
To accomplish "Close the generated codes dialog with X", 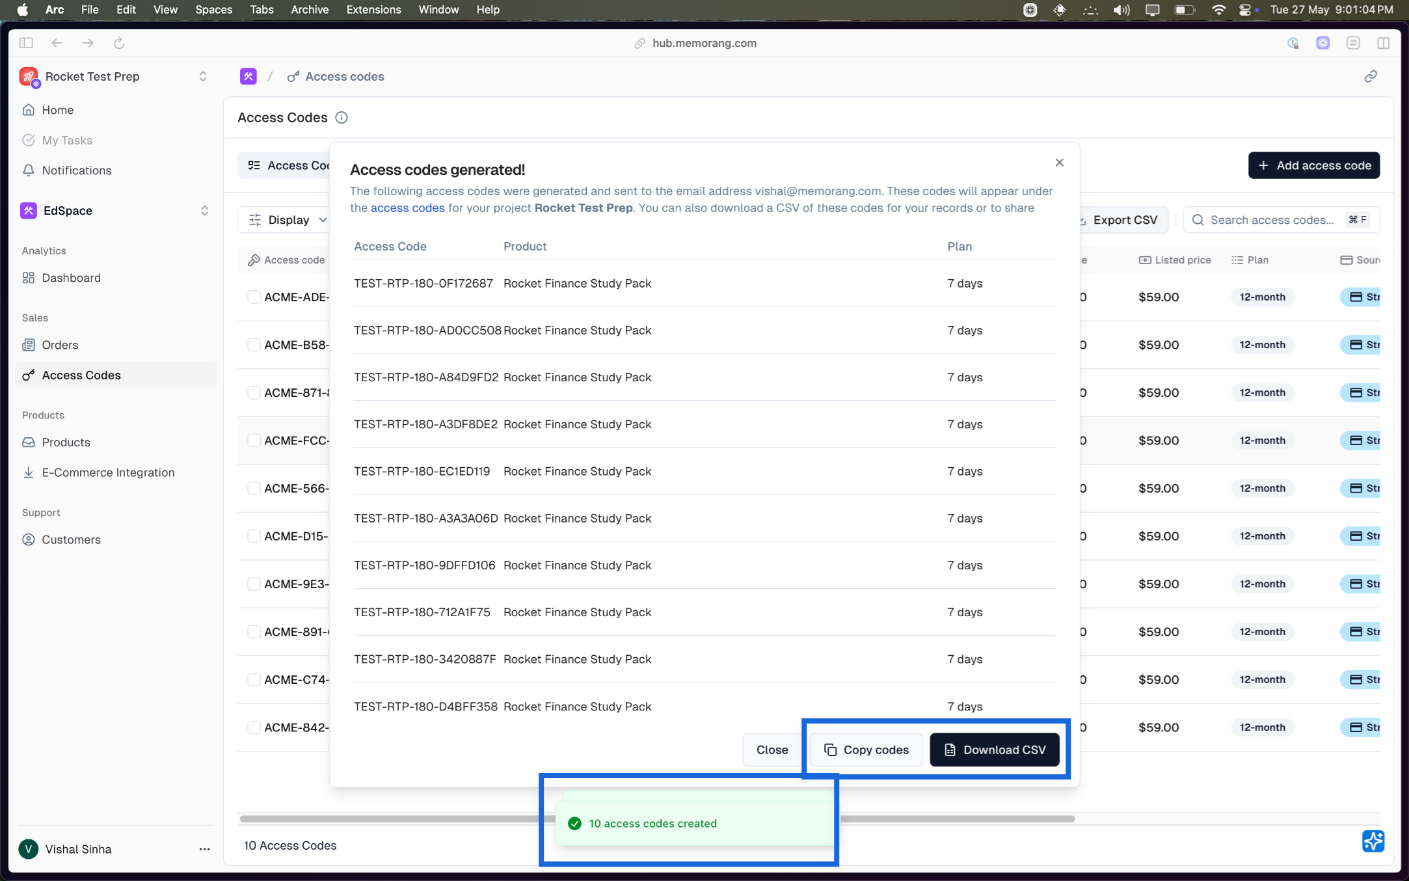I will 1059,163.
